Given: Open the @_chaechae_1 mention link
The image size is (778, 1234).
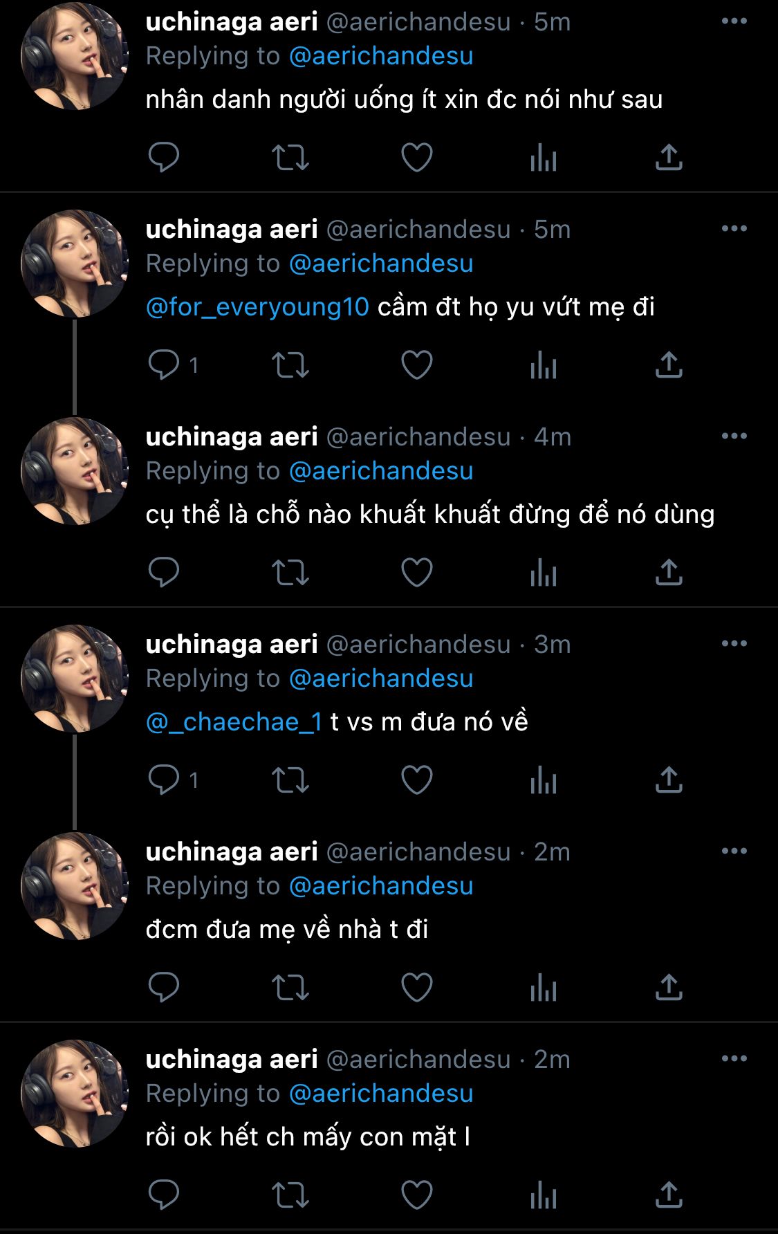Looking at the screenshot, I should point(234,722).
